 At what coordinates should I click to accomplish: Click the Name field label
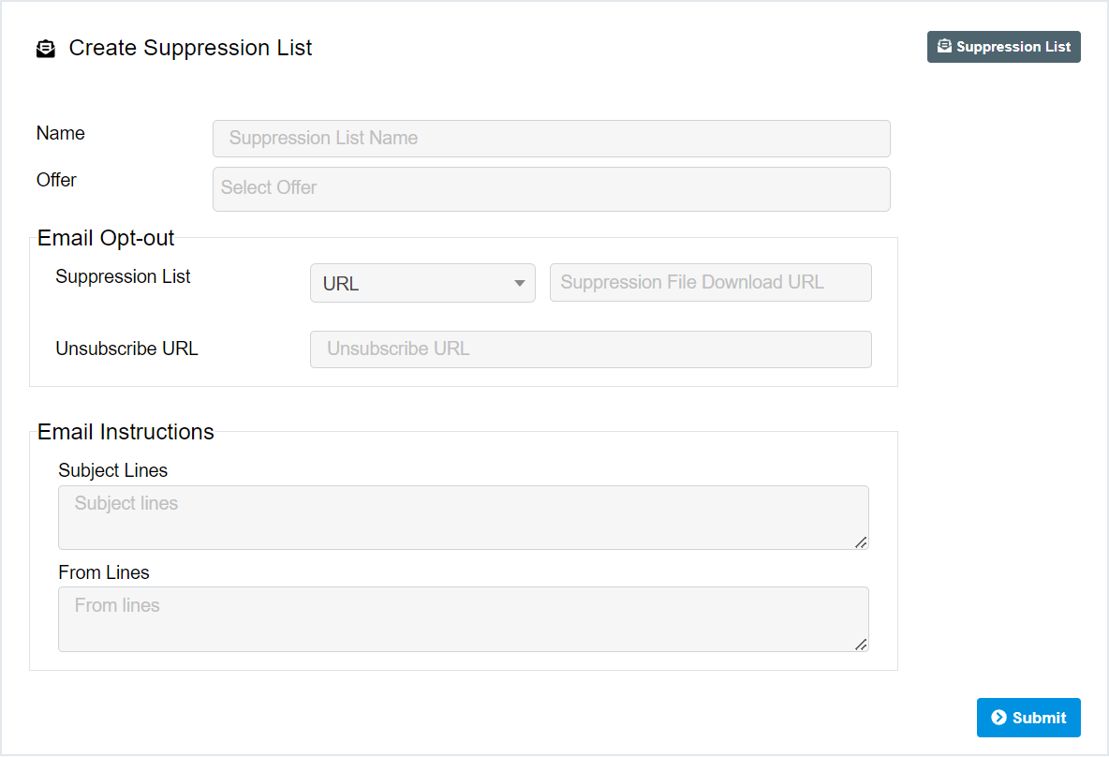(x=61, y=133)
